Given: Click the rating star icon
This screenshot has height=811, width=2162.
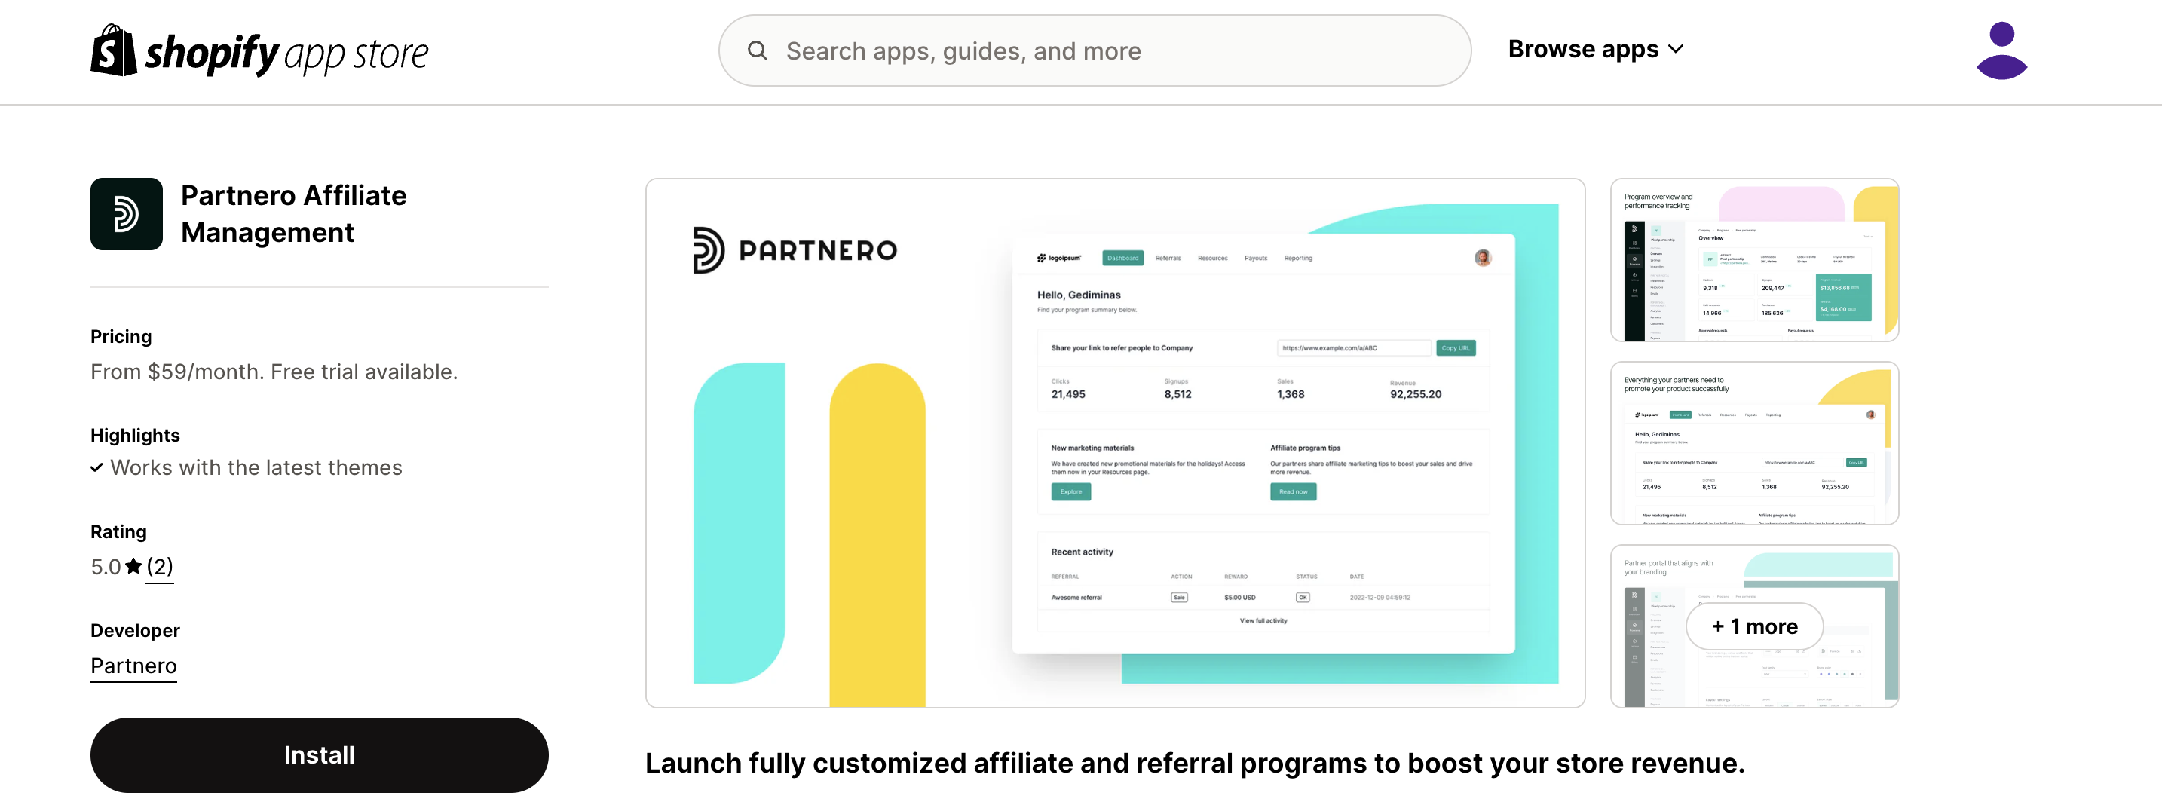Looking at the screenshot, I should click(133, 567).
